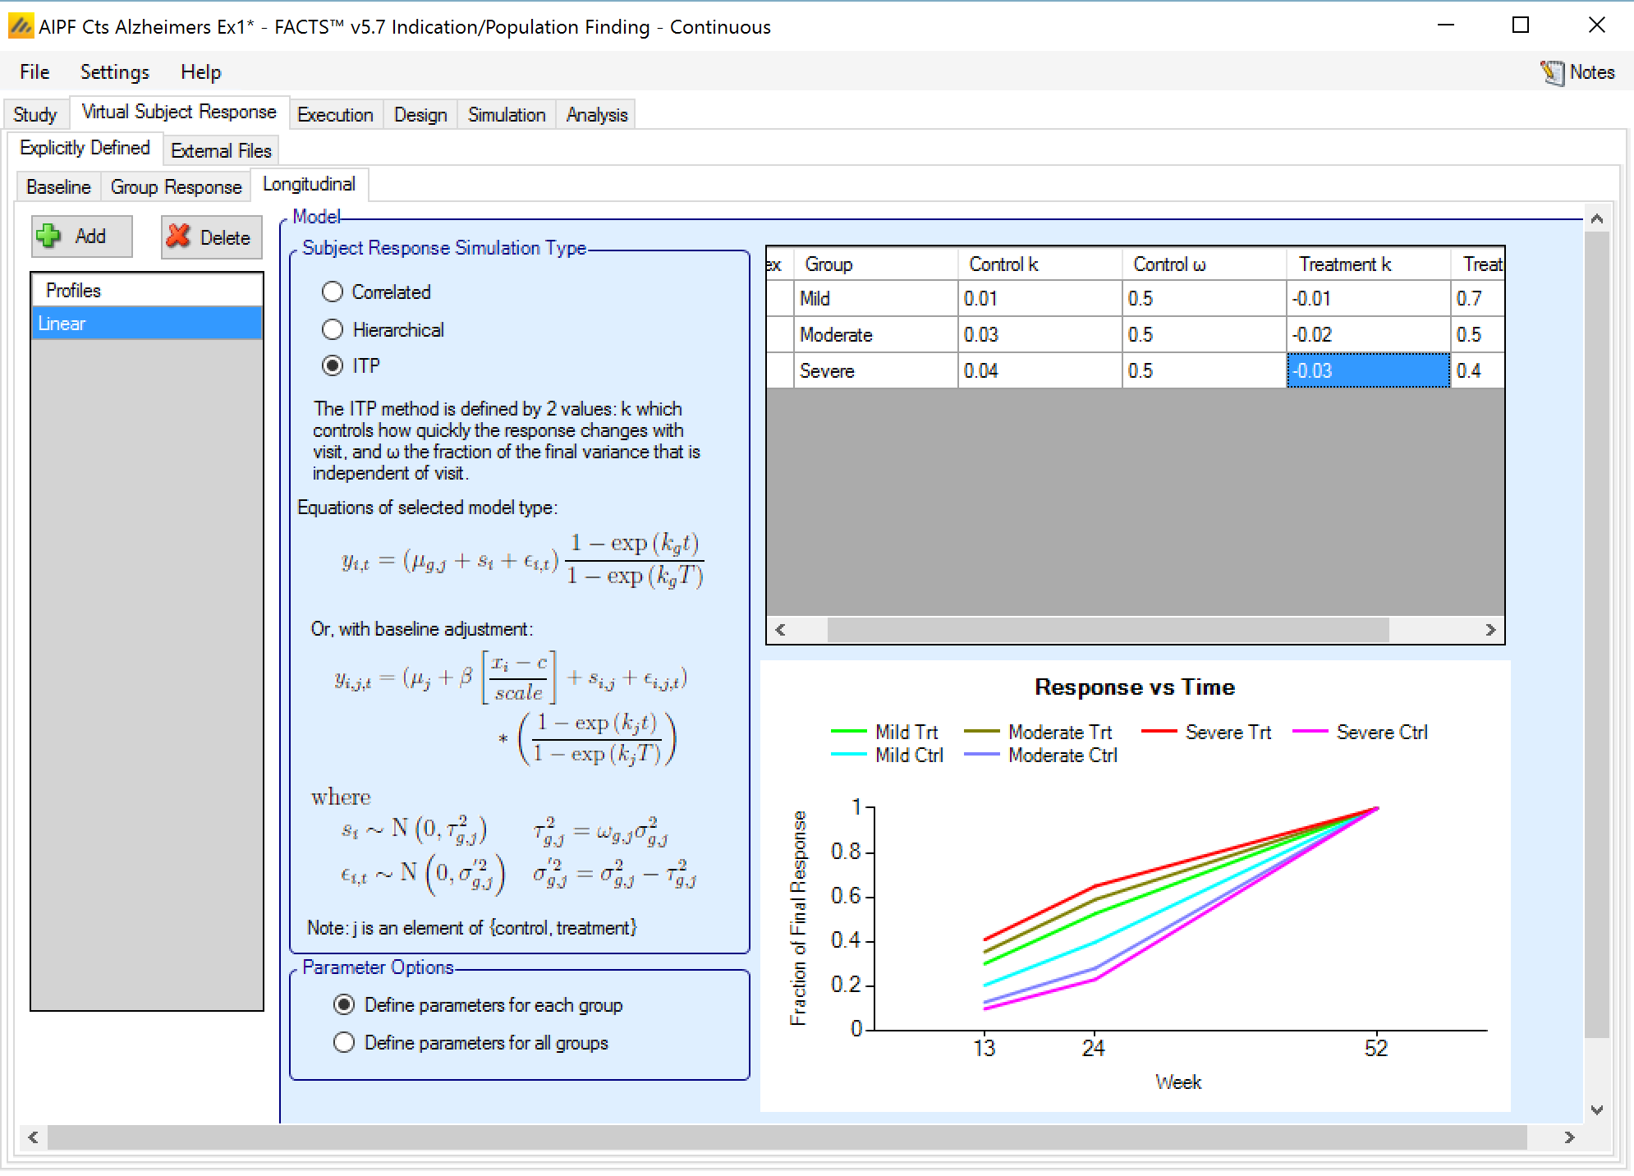The image size is (1634, 1176).
Task: Click the Mild Trt green legend swatch
Action: (x=848, y=731)
